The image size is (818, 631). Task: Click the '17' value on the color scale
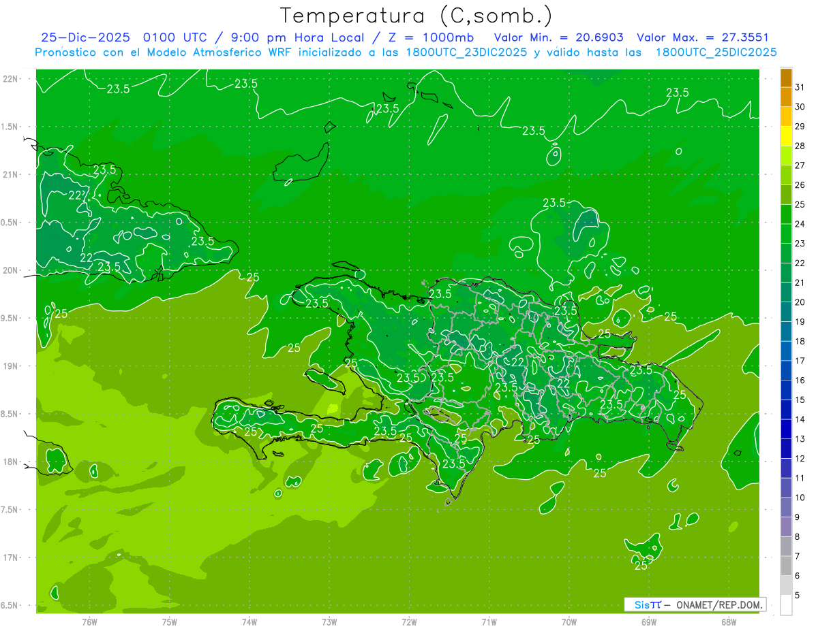pos(800,361)
